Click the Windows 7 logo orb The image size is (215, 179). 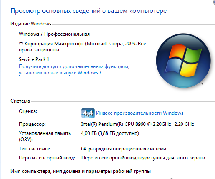point(183,61)
